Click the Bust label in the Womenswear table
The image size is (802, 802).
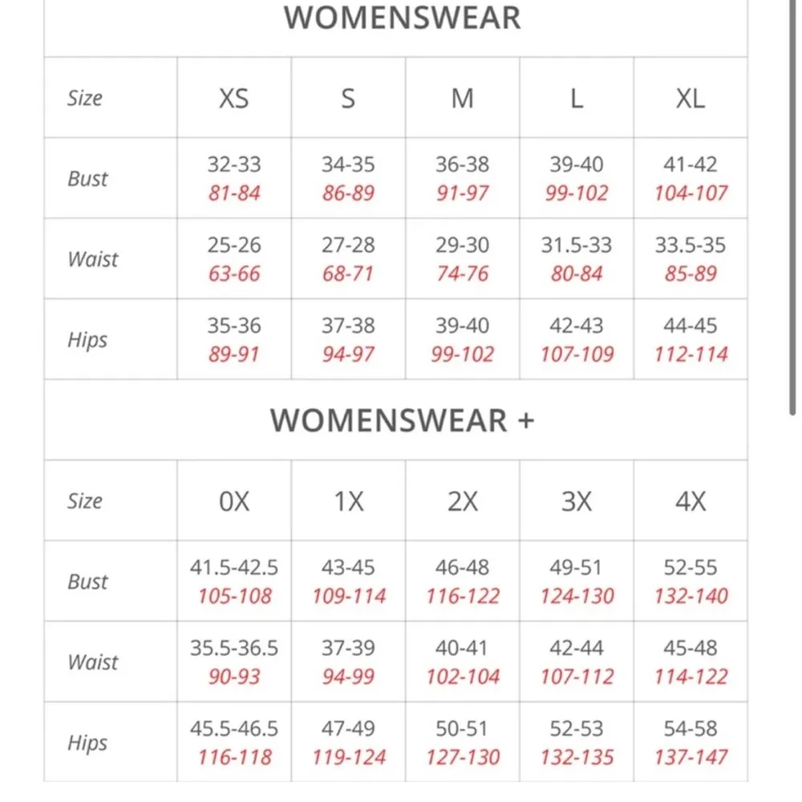87,178
